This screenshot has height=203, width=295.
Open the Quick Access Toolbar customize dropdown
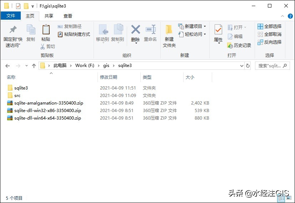[x=32, y=6]
